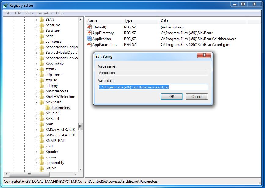Expand the sppuinotify tree node

(x=36, y=163)
